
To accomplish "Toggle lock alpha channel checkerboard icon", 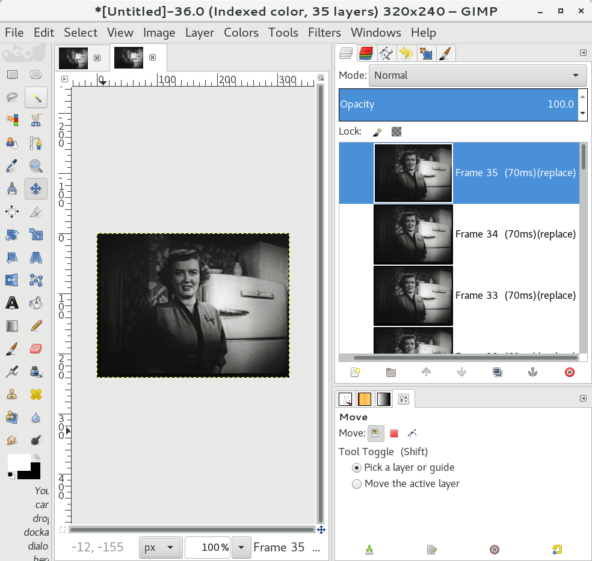I will (x=396, y=131).
